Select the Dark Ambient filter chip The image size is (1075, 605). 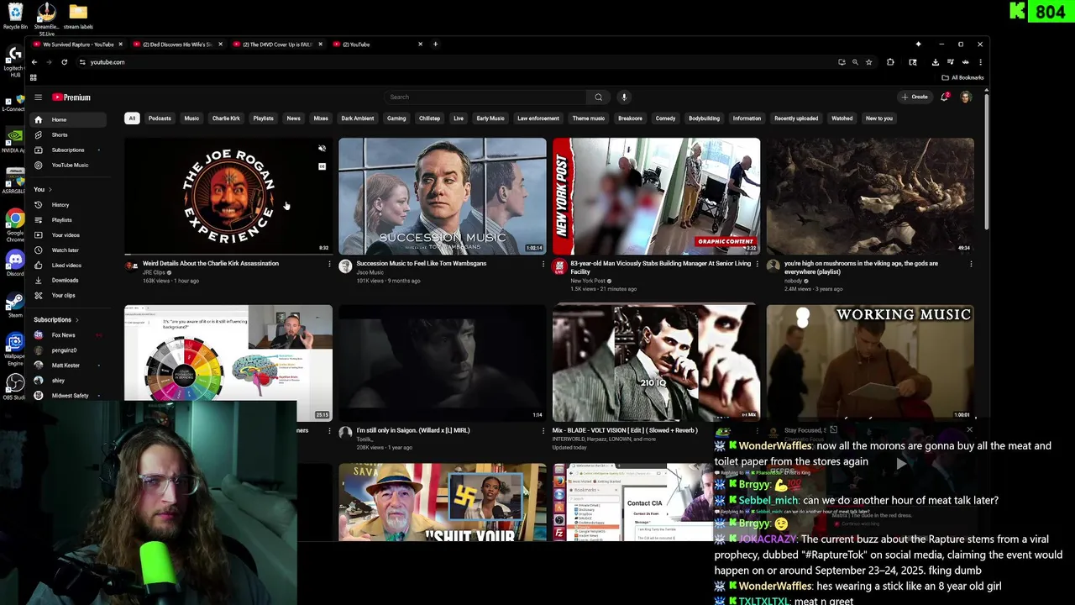pos(357,118)
